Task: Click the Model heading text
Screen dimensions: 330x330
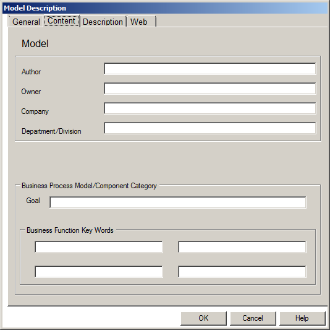Action: 35,43
